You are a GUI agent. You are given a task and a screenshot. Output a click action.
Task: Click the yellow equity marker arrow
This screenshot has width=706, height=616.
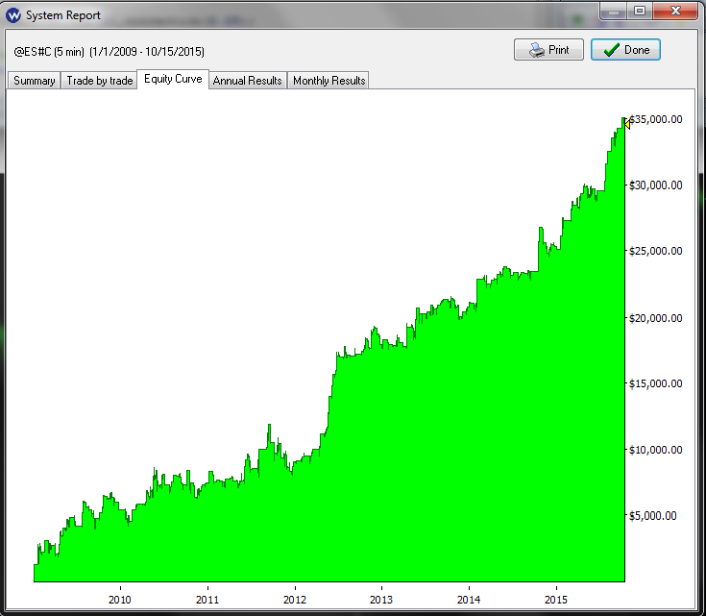pyautogui.click(x=626, y=124)
